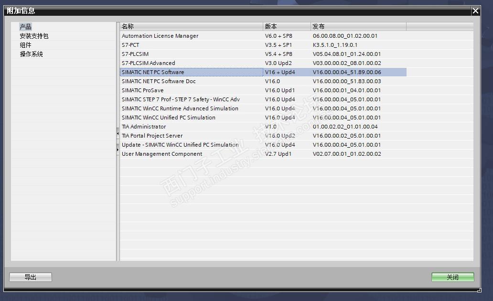
Task: Click version cell V16.0 Upd2
Action: point(287,136)
